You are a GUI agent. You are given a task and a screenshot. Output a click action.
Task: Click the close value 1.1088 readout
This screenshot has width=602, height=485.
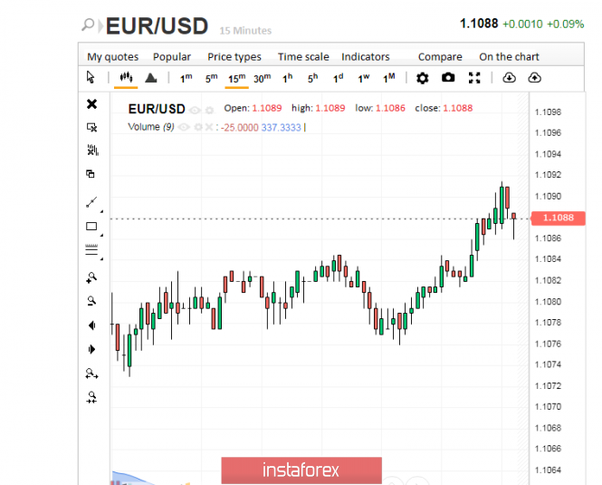(x=458, y=108)
